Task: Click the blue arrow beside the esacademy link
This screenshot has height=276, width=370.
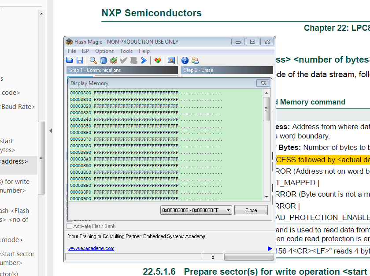Action: click(270, 248)
